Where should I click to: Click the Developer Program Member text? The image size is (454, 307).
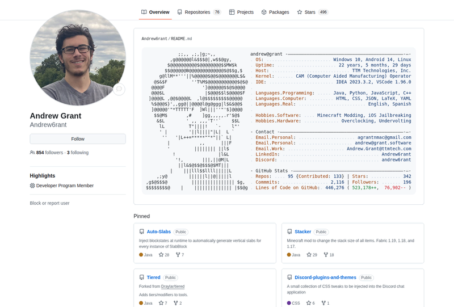[x=65, y=186]
